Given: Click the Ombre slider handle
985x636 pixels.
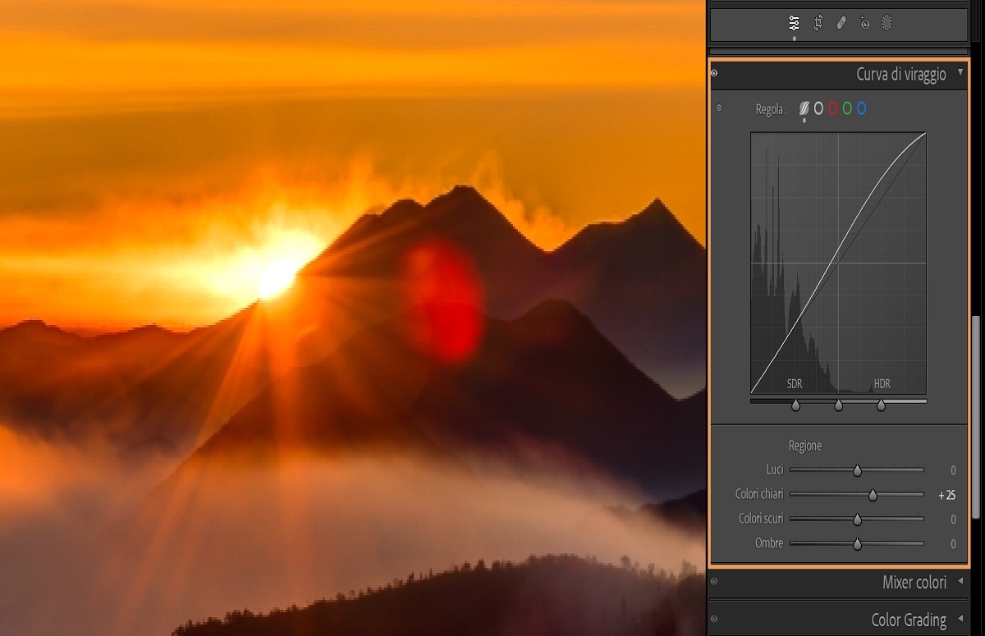Looking at the screenshot, I should (x=857, y=543).
